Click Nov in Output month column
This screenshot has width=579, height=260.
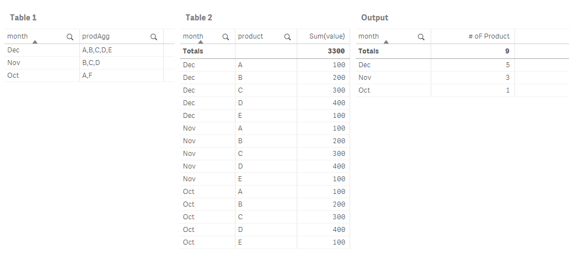coord(365,78)
